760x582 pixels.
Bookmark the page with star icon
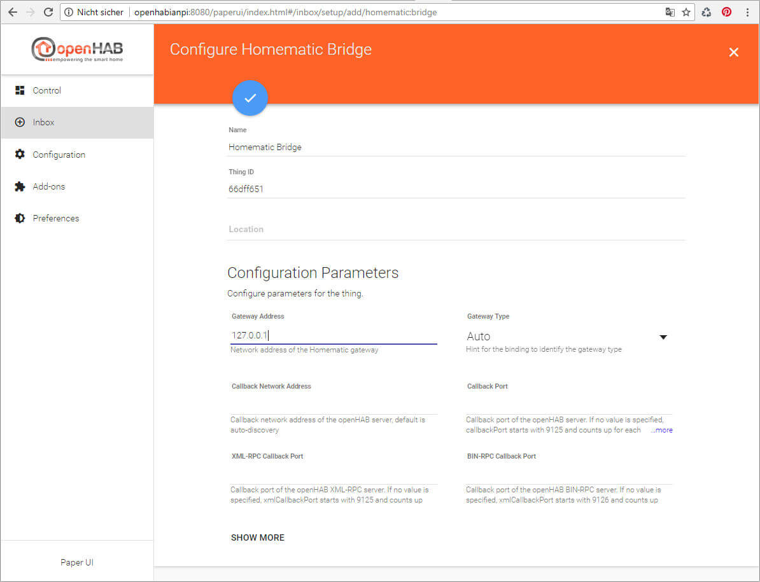686,12
